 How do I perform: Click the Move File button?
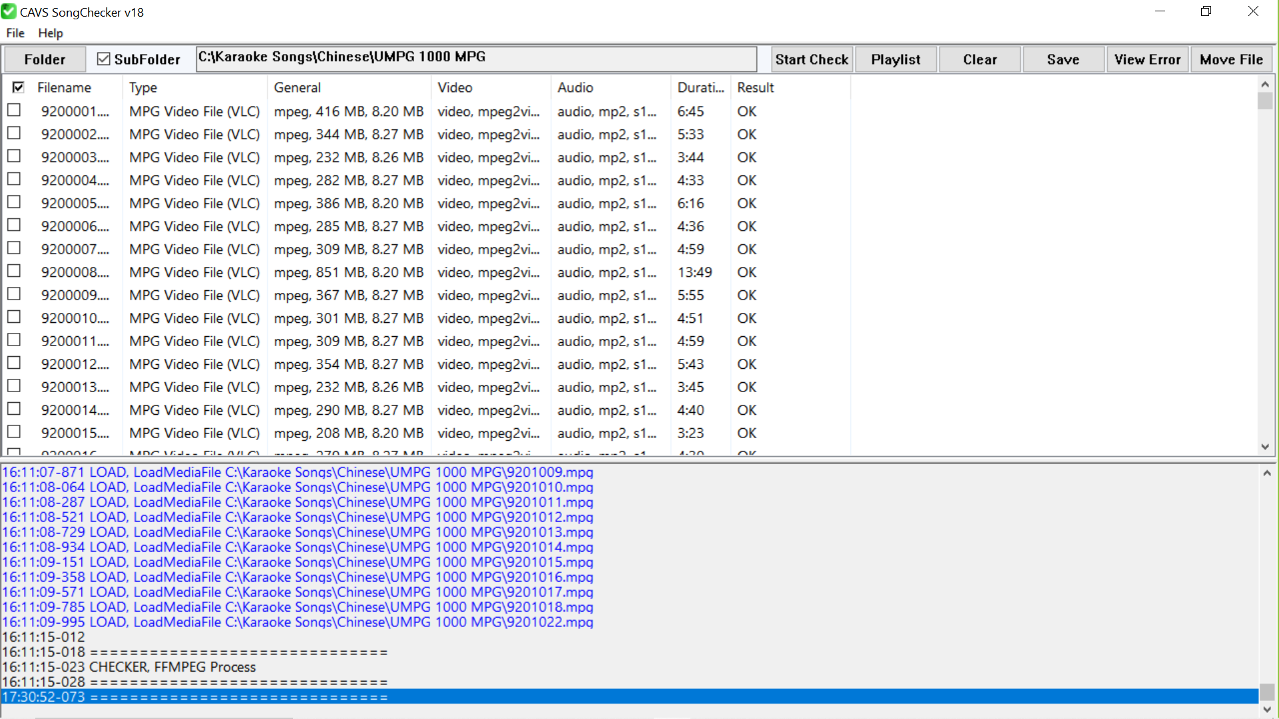[1231, 59]
